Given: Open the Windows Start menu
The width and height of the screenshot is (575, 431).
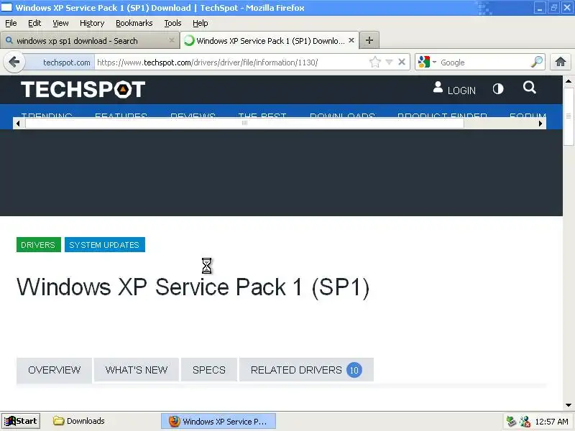Looking at the screenshot, I should coord(21,421).
